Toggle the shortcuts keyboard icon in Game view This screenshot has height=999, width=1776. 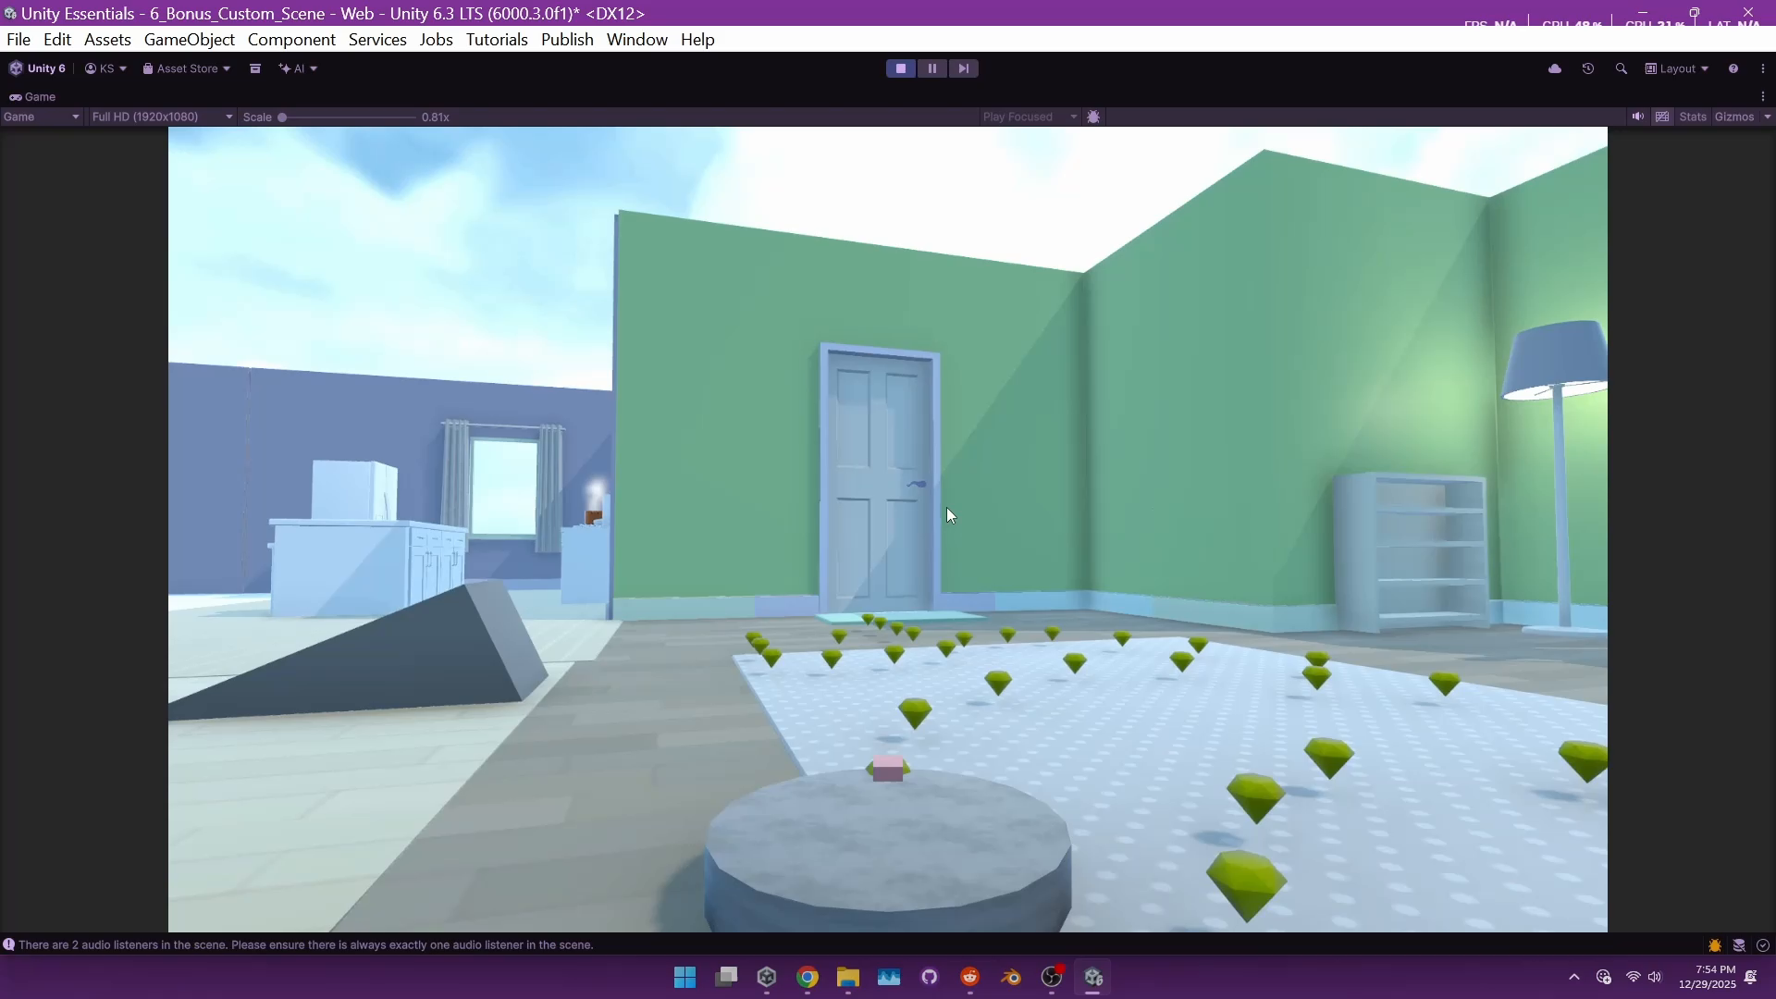coord(1662,117)
